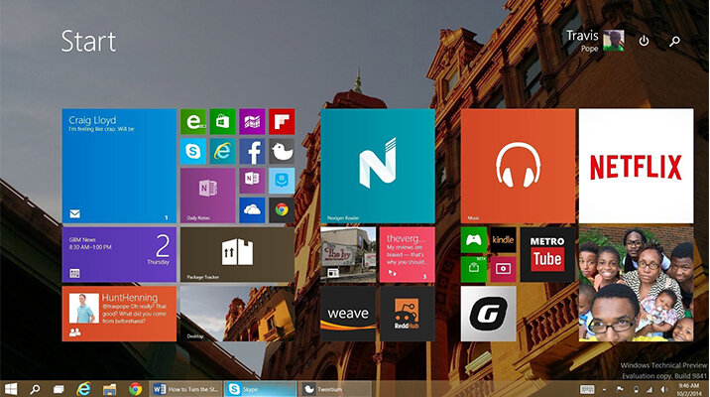Click the power button icon

[644, 42]
